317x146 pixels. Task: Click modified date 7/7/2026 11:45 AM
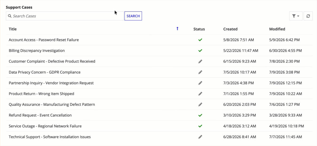[x=286, y=137]
